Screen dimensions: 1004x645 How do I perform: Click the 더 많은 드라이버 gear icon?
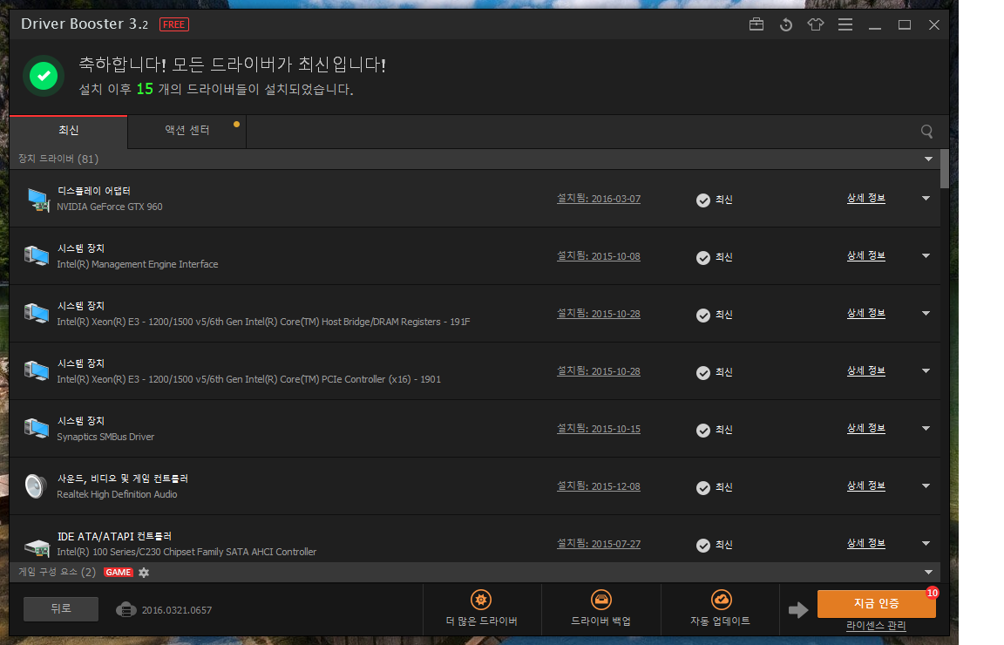[480, 600]
